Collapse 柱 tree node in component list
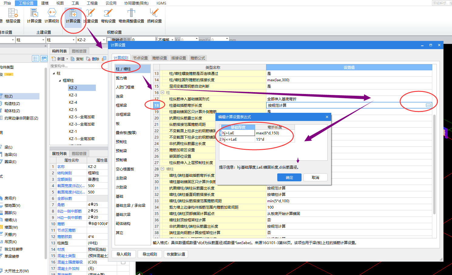The height and width of the screenshot is (275, 452). 54,73
